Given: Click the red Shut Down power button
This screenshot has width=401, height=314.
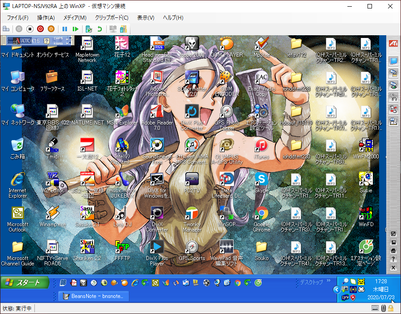Looking at the screenshot, I should (40, 29).
